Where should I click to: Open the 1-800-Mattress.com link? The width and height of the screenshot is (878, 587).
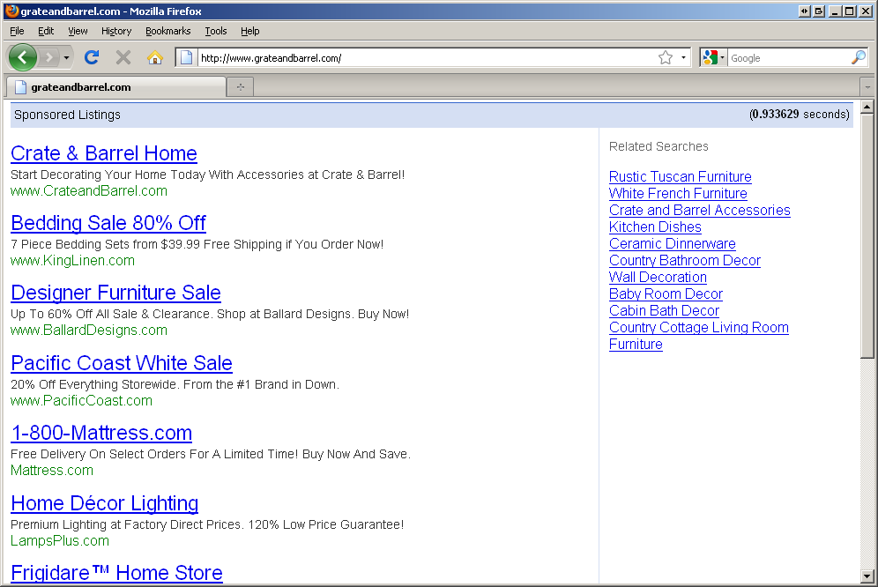coord(101,433)
